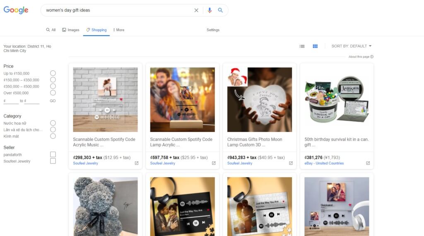Open Spotify plaque with white headphones thumbnail
Image resolution: width=424 pixels, height=236 pixels.
click(x=337, y=207)
